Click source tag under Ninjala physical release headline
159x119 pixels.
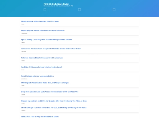click(24, 33)
